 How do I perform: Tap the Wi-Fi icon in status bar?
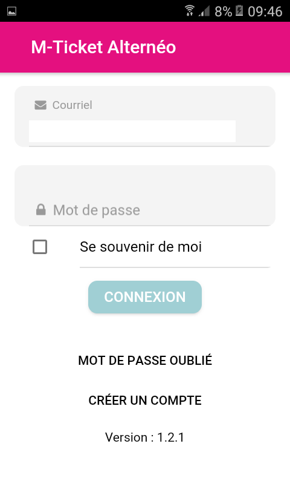(190, 11)
